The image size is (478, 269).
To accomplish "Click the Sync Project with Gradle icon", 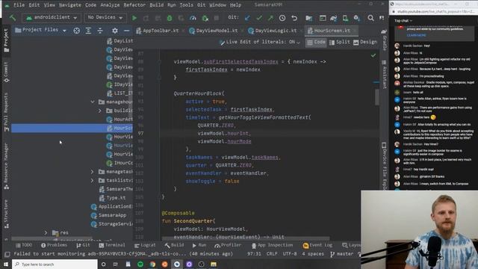I will [x=334, y=18].
